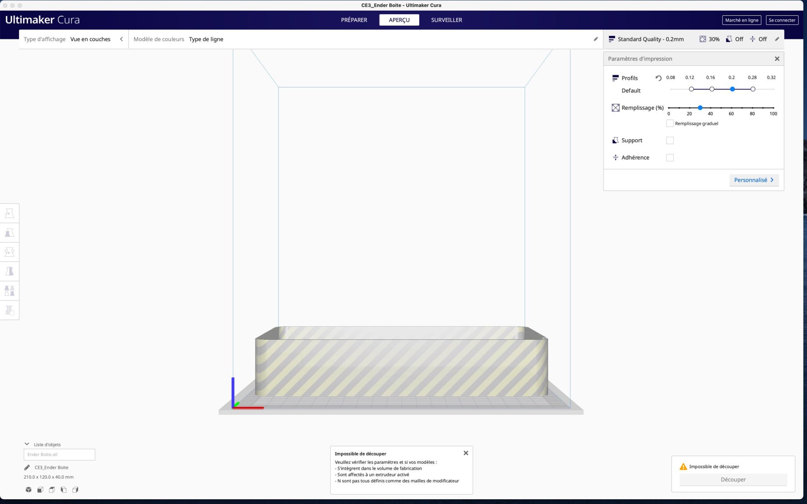Click the Ultimaker Cura logo
Screen dimensions: 807x504
coord(43,20)
